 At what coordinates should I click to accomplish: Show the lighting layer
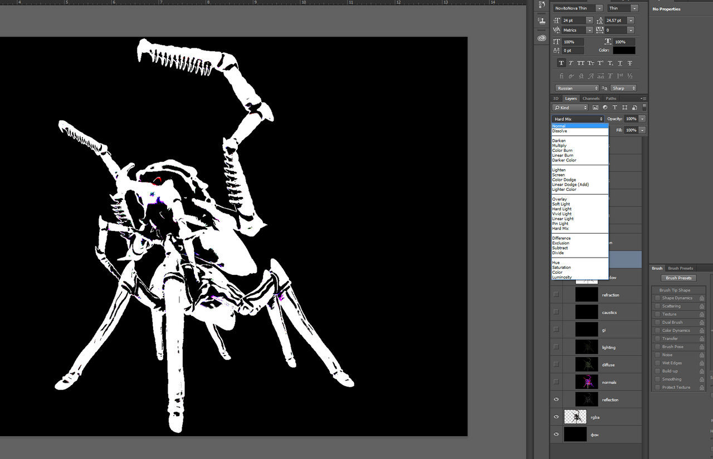point(556,347)
